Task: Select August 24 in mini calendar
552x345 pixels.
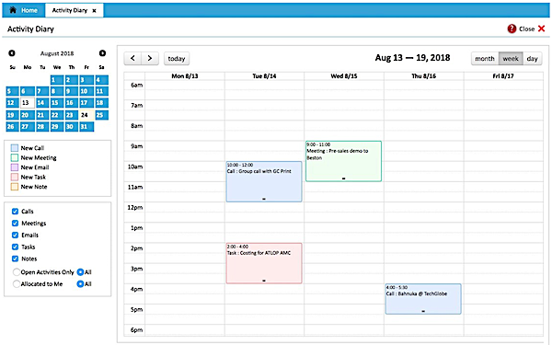Action: 86,115
